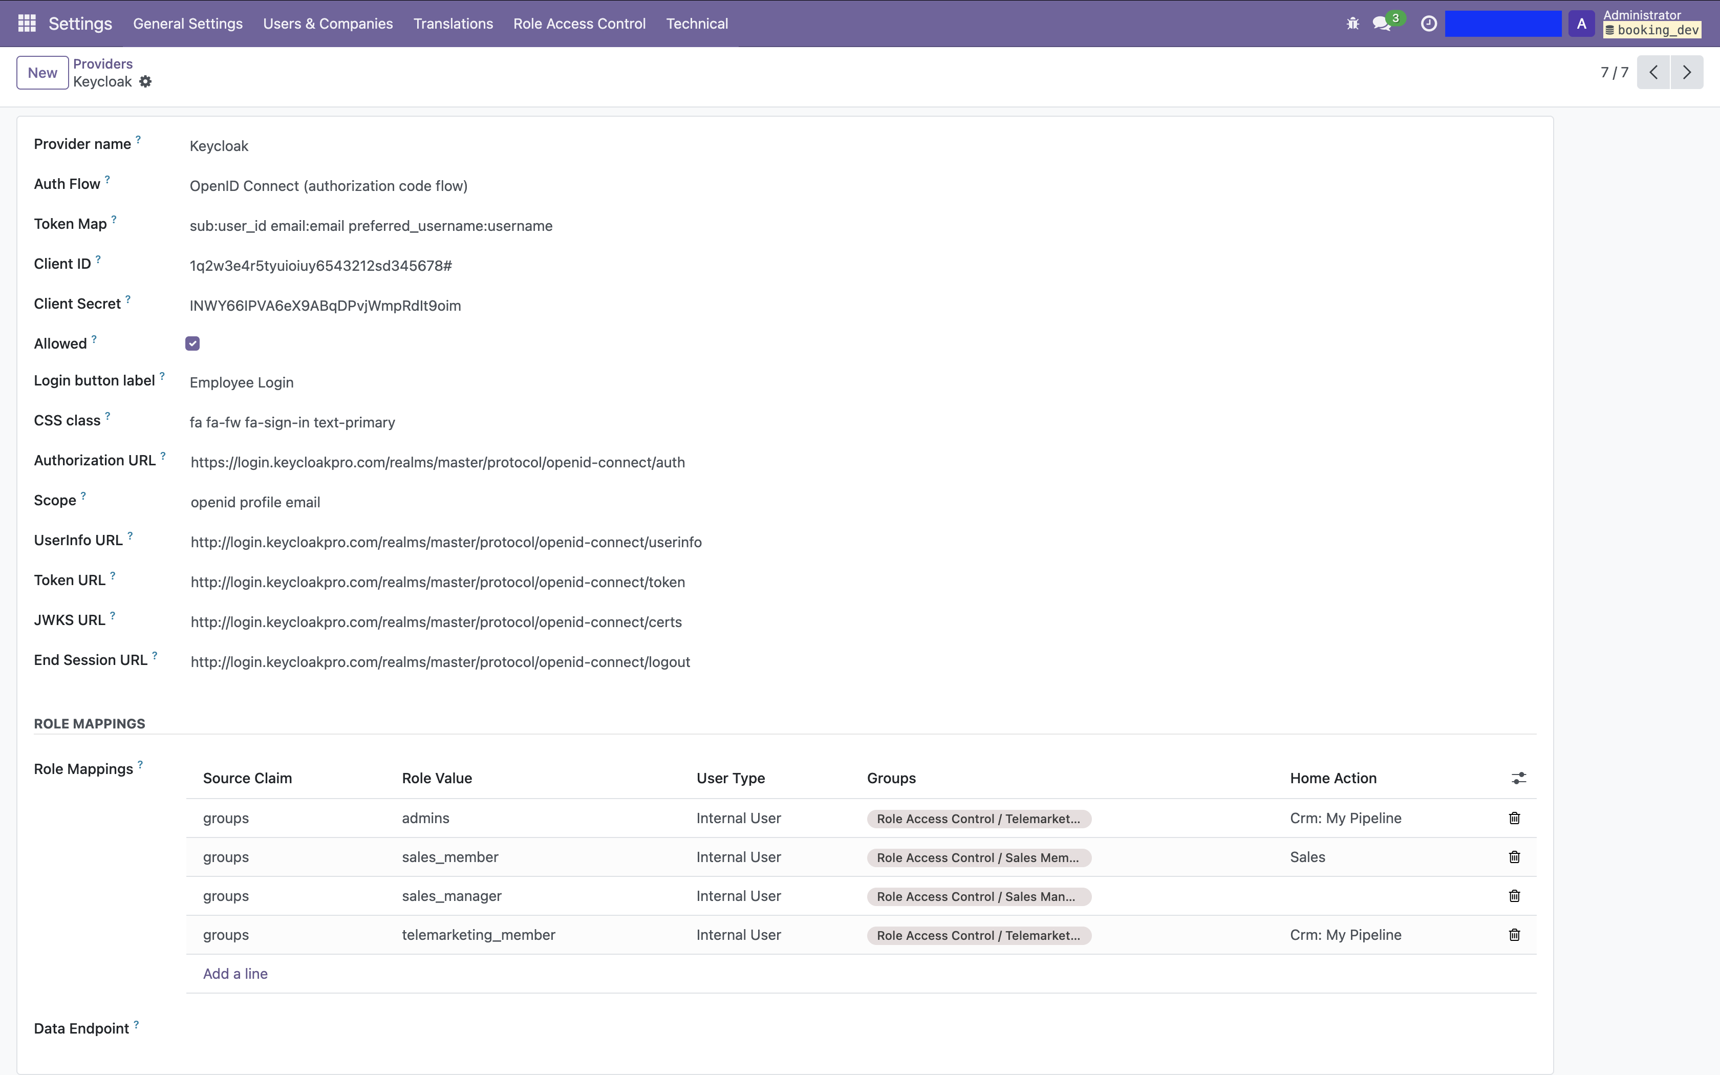
Task: Delete the sales_member role mapping row
Action: click(x=1515, y=857)
